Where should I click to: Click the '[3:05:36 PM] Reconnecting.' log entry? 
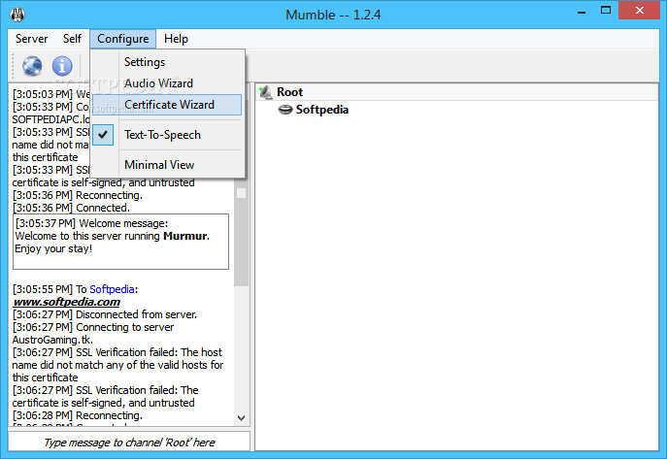[78, 195]
